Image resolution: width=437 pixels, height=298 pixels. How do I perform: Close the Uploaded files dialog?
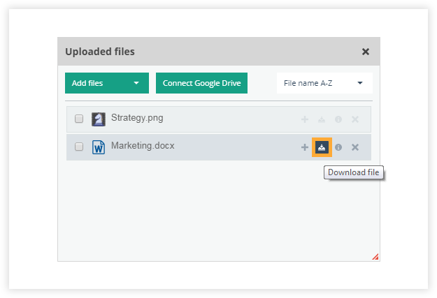click(366, 52)
